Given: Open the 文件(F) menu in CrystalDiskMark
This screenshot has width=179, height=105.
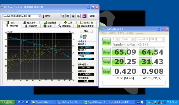Looking at the screenshot, I should [x=103, y=33].
